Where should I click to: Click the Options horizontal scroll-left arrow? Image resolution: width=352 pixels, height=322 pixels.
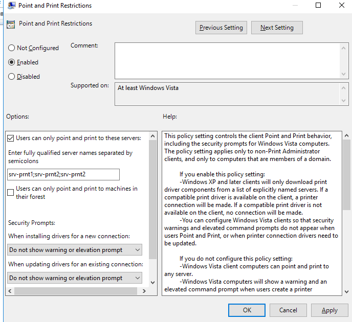(10, 291)
